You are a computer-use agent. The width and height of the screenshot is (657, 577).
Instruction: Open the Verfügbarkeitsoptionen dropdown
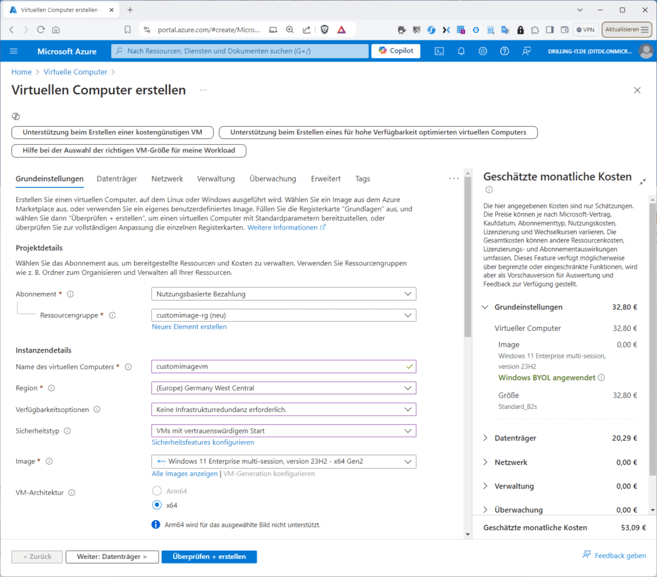click(x=284, y=410)
